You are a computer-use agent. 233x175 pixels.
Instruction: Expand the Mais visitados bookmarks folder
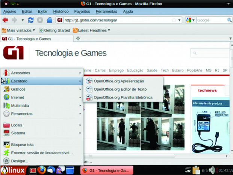click(x=18, y=30)
